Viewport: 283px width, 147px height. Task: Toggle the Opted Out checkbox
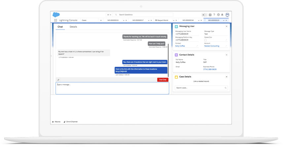(205, 40)
